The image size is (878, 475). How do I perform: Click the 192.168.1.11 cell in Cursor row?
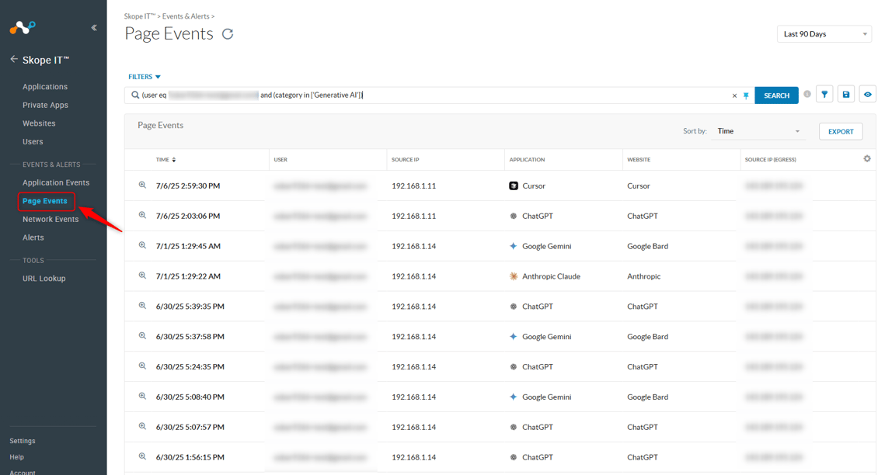tap(414, 185)
